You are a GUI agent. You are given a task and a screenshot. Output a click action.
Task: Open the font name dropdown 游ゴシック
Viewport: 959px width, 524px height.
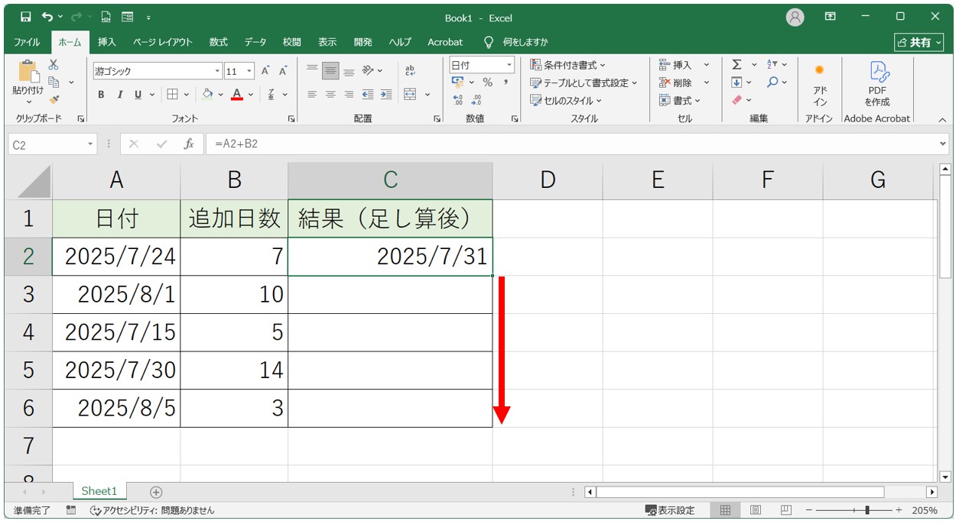tap(218, 71)
